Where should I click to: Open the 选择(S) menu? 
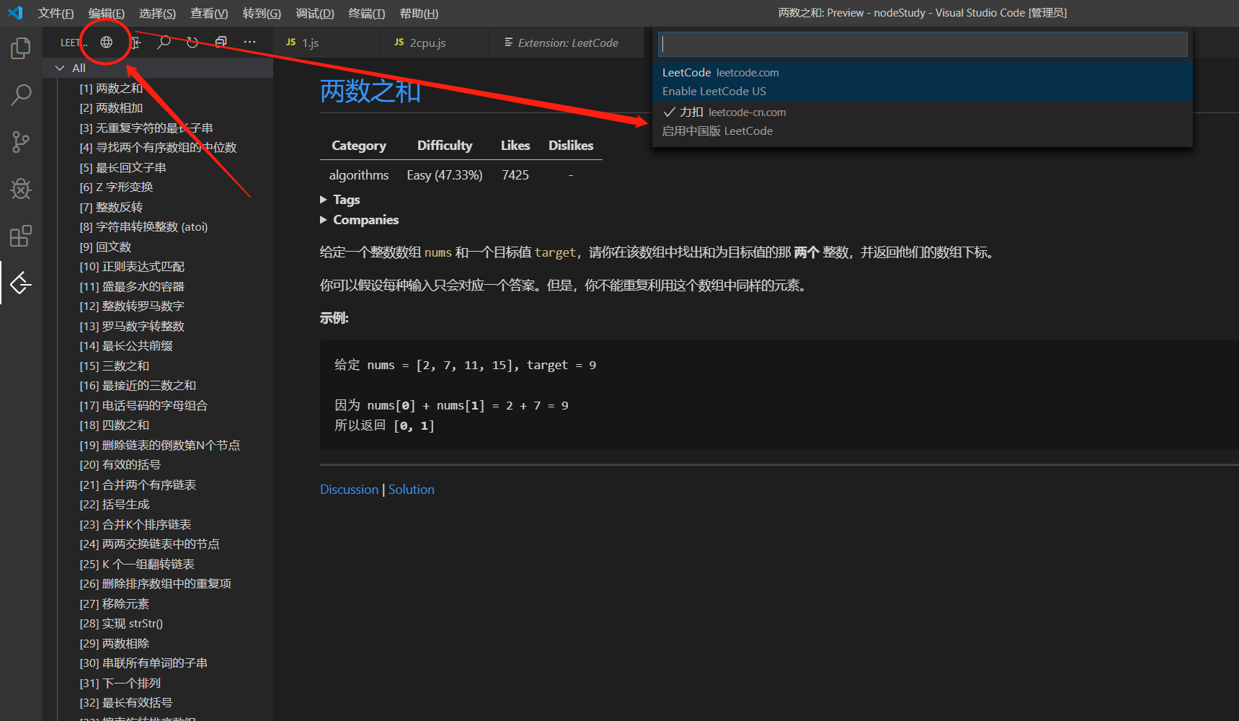coord(157,13)
